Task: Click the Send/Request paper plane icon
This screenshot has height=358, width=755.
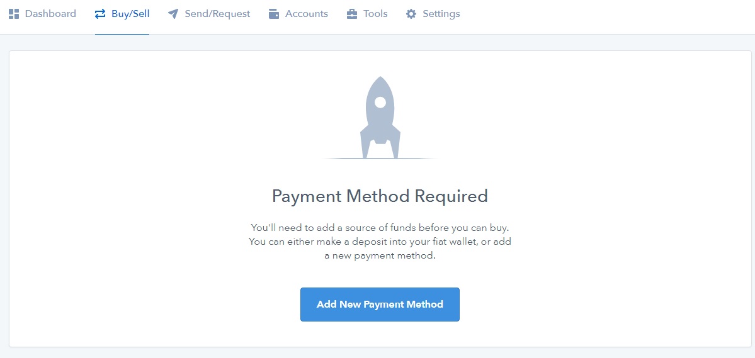Action: [x=173, y=14]
